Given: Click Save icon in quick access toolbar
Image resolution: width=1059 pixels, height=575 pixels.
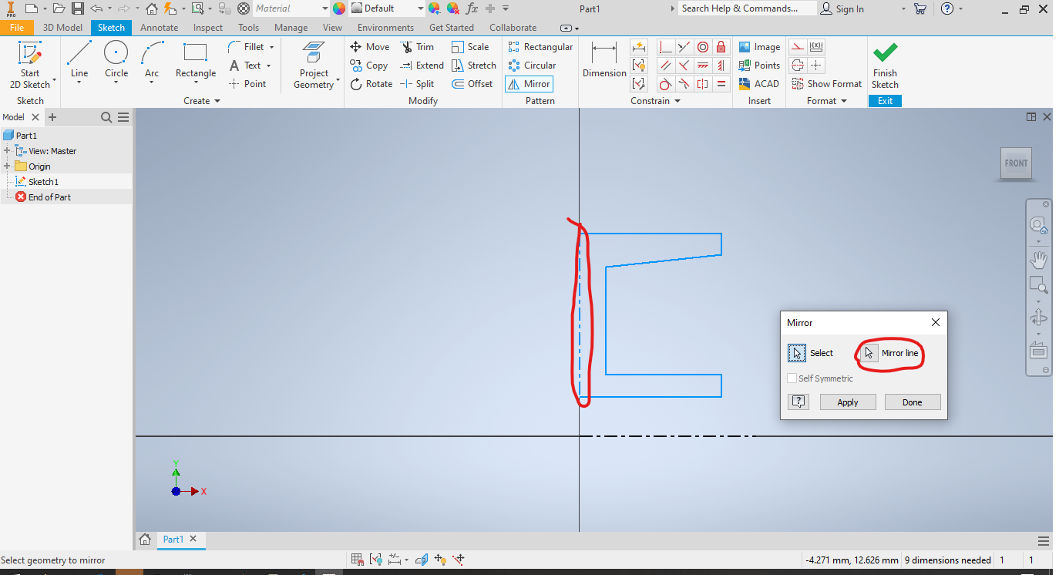Looking at the screenshot, I should pos(78,8).
